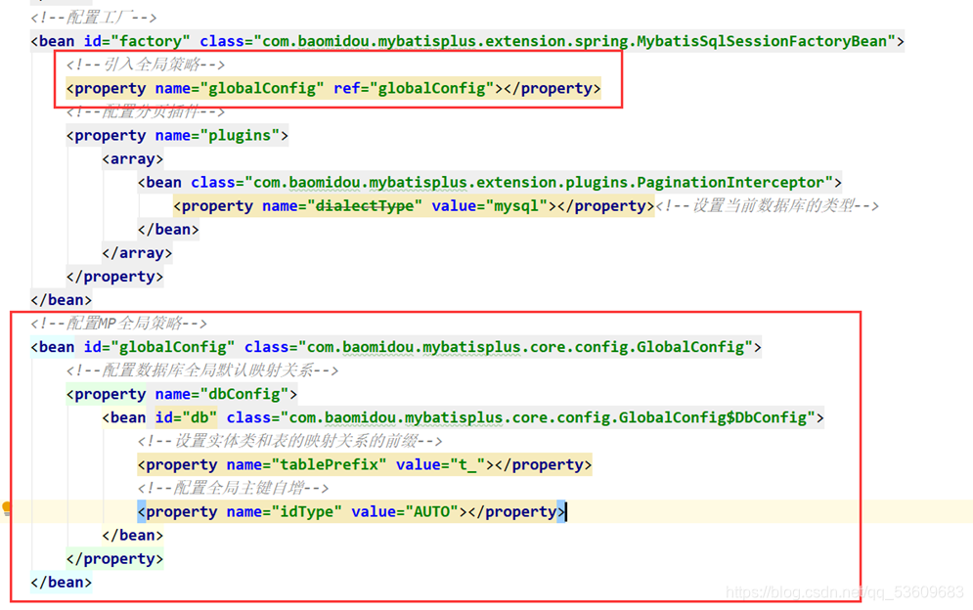
Task: Click the "设置当前数据库的类型" comment
Action: 767,206
